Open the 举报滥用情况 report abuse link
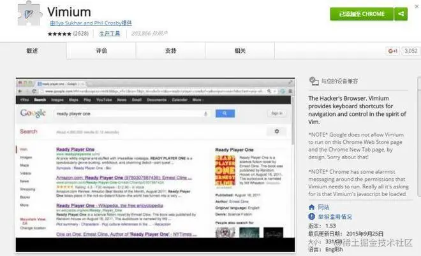 pyautogui.click(x=335, y=217)
